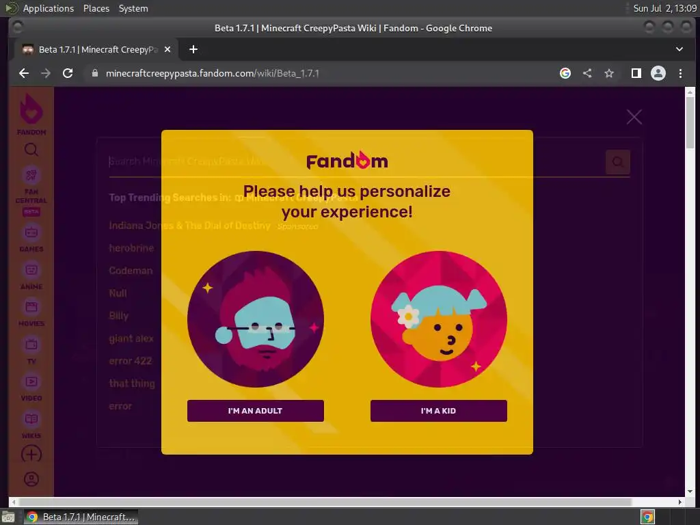Open Chrome profile avatar menu
700x525 pixels.
point(658,73)
